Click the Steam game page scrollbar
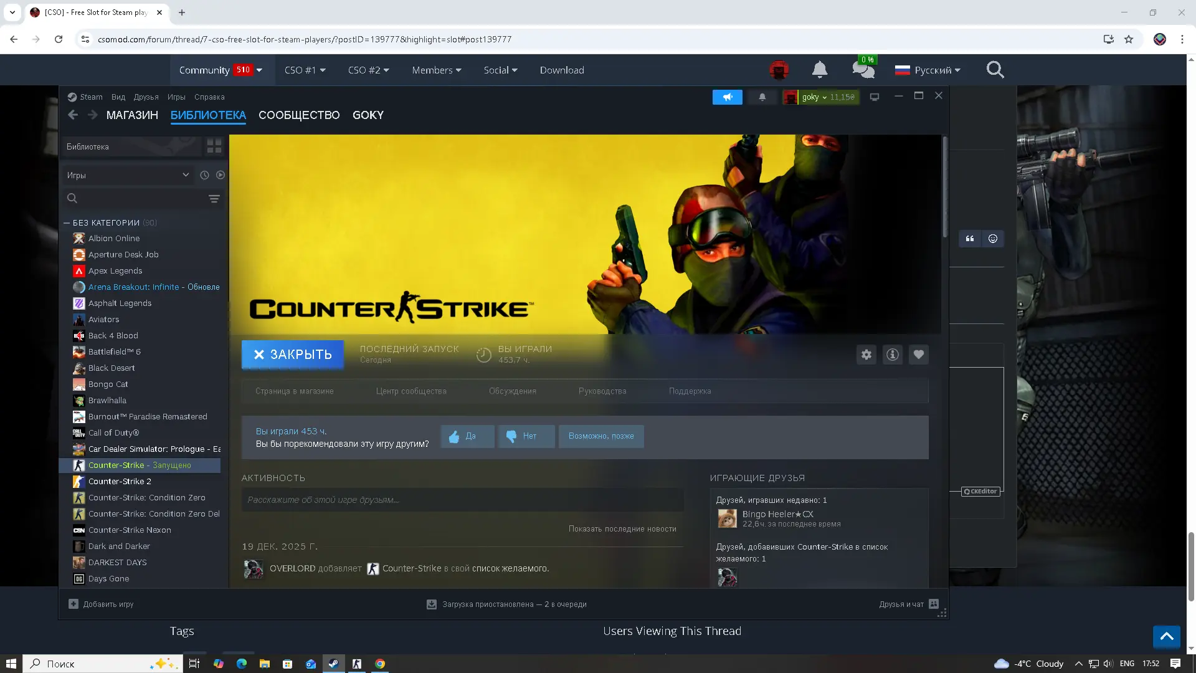 tap(944, 187)
